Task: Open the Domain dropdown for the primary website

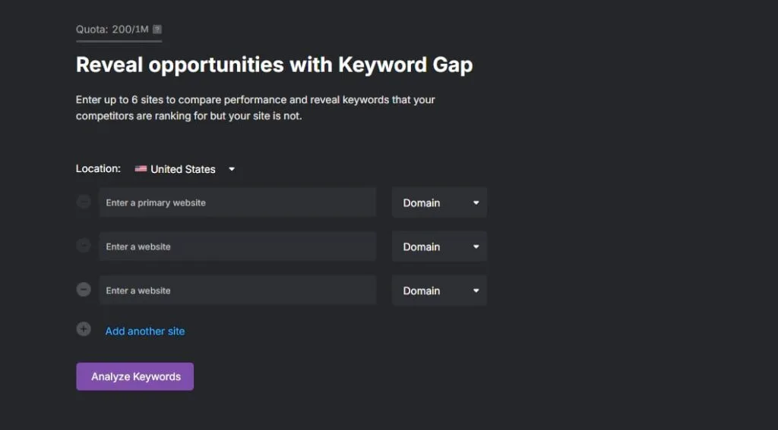Action: click(440, 202)
